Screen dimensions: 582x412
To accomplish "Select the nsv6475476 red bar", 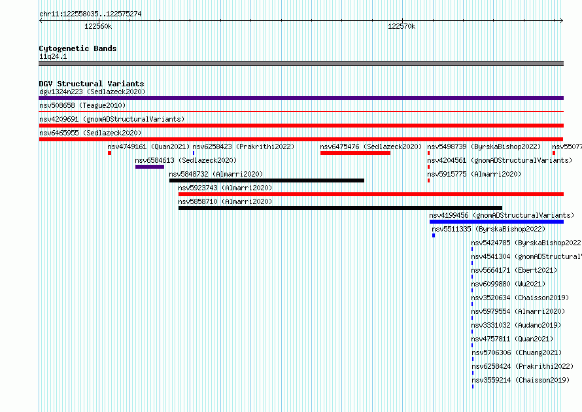I will (355, 153).
